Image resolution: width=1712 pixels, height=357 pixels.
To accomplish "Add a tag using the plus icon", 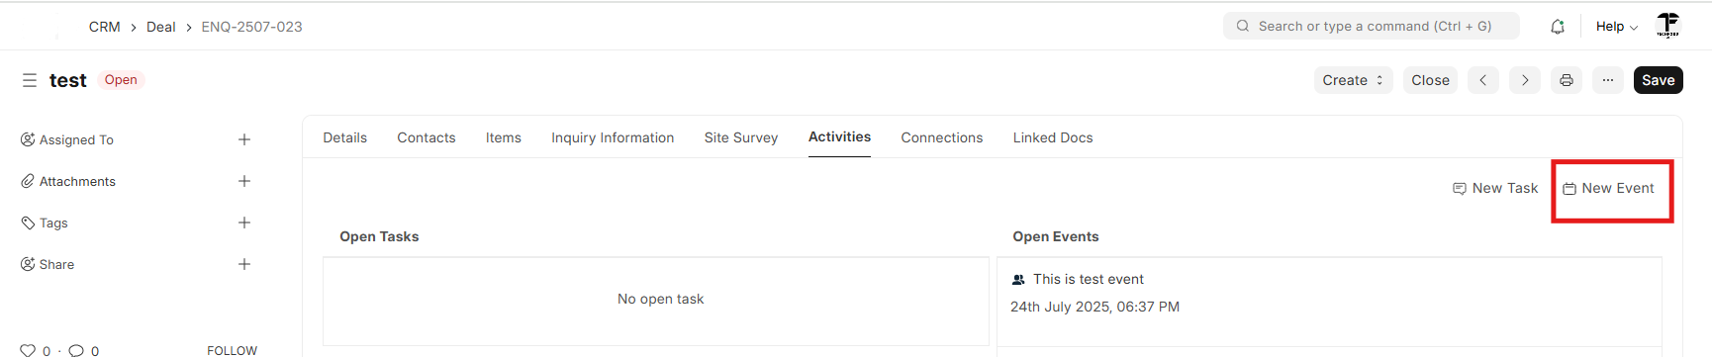I will click(x=244, y=223).
